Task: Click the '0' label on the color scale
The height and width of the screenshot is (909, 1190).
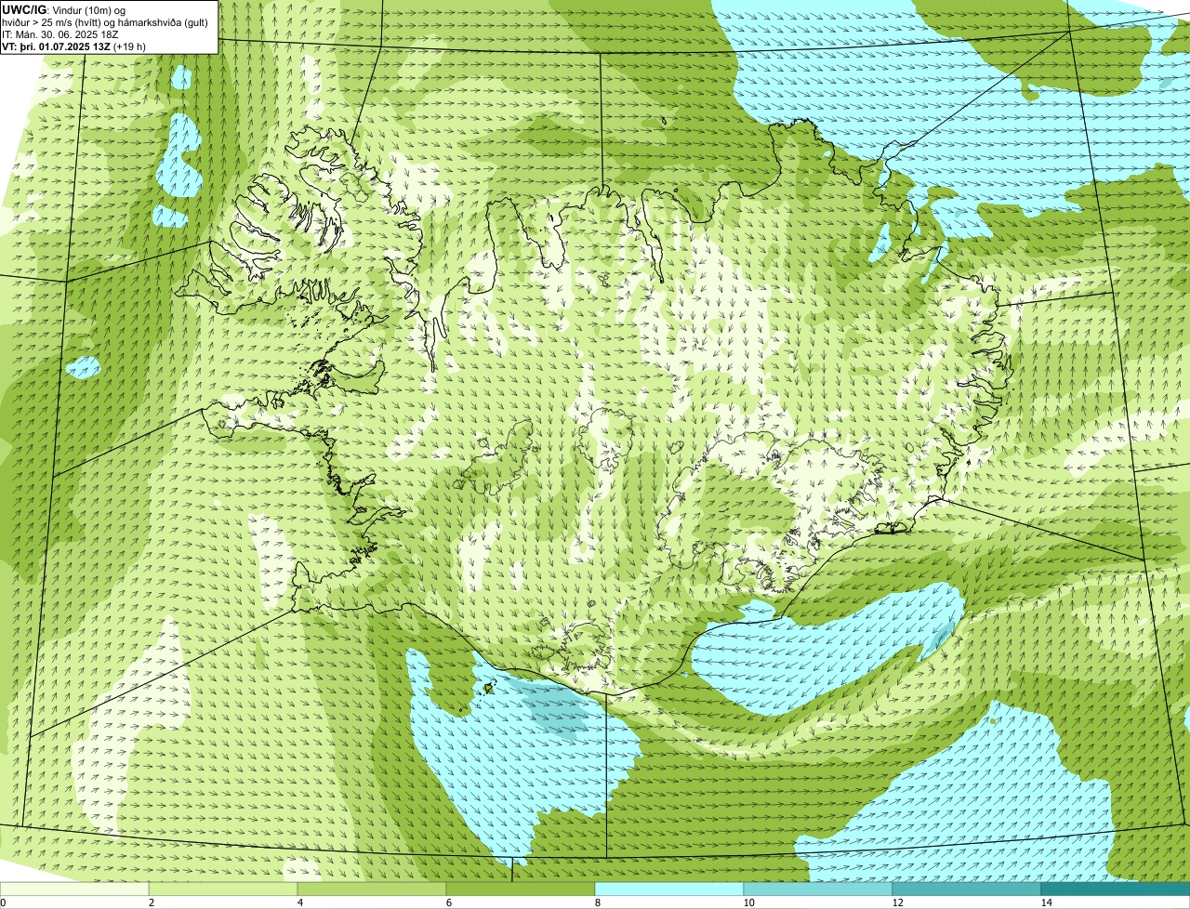Action: 3,902
